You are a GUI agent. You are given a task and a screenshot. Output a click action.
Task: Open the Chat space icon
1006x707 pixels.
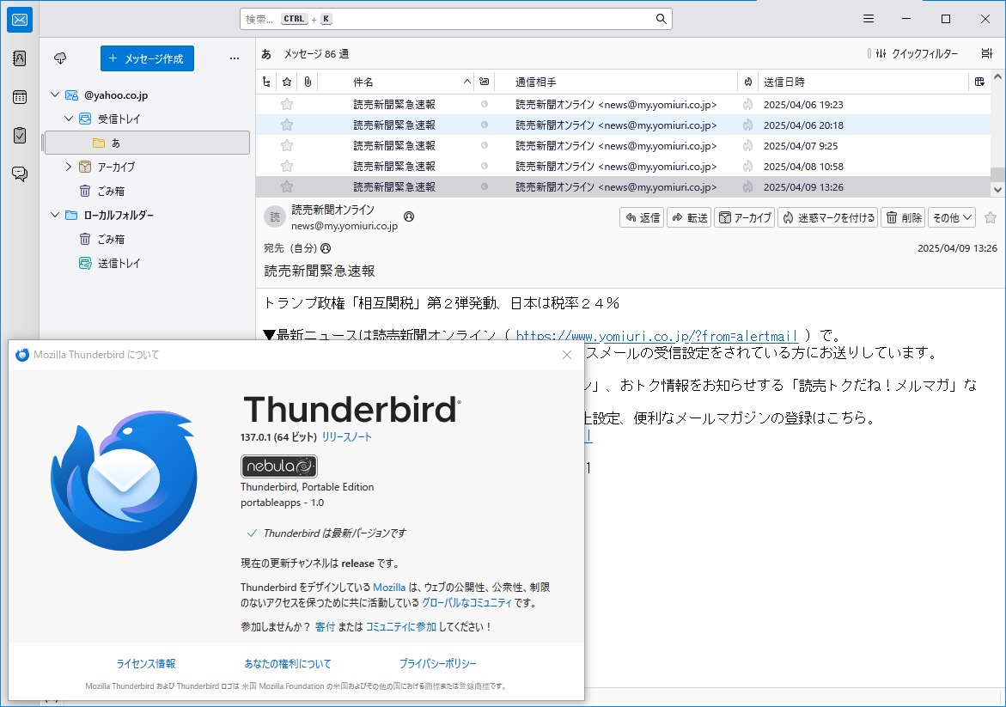tap(19, 174)
